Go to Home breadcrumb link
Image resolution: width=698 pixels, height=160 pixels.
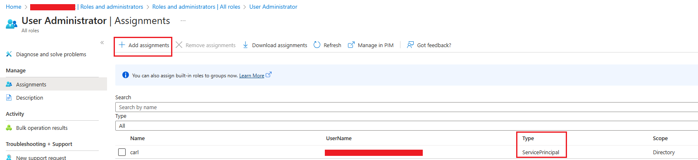point(14,7)
